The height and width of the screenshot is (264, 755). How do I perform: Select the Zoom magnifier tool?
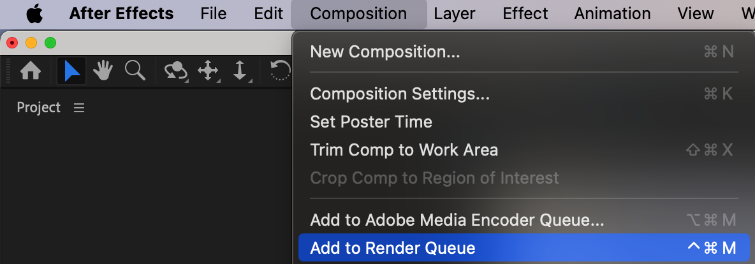pyautogui.click(x=135, y=71)
